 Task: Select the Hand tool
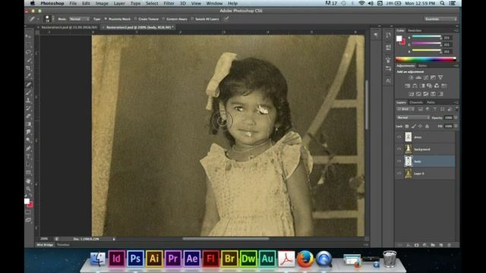[29, 180]
